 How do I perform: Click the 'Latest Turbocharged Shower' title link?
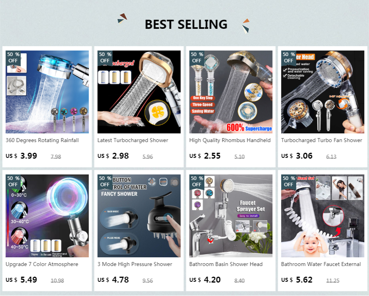pos(133,140)
